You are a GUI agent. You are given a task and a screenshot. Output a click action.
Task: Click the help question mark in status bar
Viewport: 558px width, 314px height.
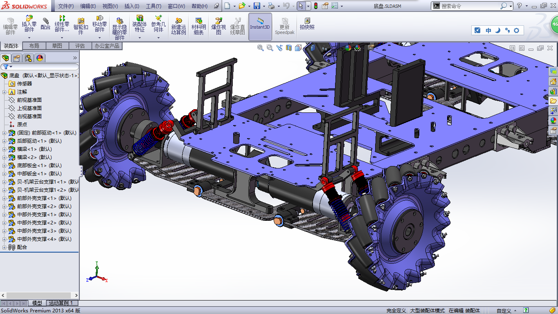click(526, 310)
